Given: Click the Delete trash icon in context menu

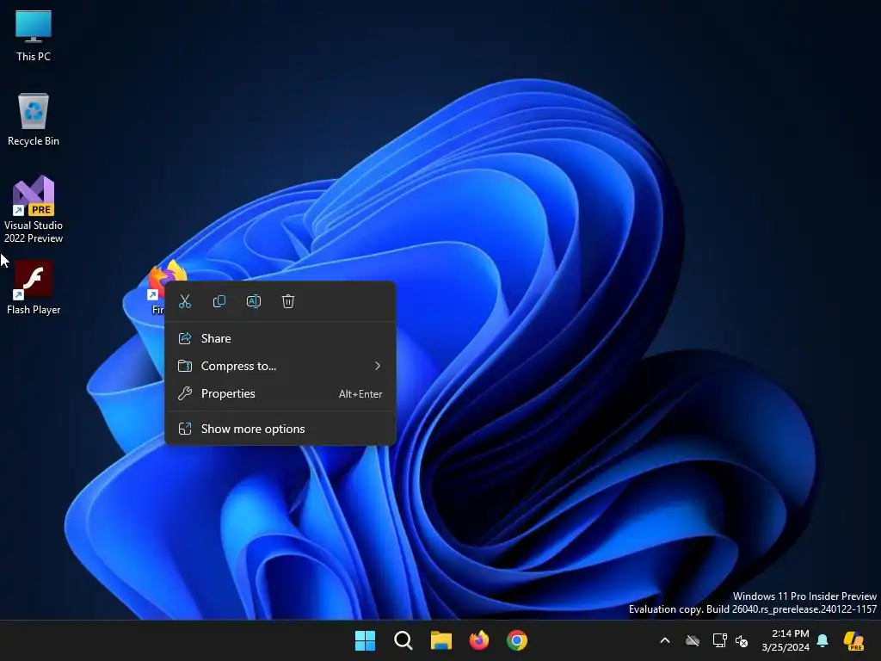Looking at the screenshot, I should point(288,301).
